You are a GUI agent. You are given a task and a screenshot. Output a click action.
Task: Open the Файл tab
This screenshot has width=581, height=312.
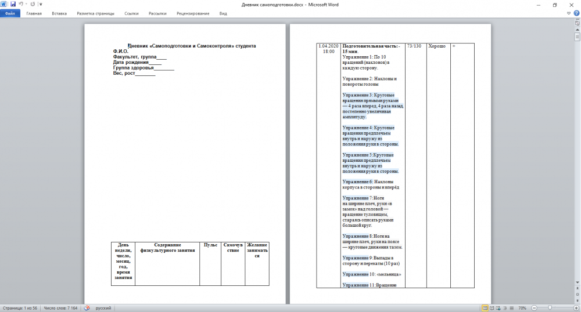coord(10,13)
